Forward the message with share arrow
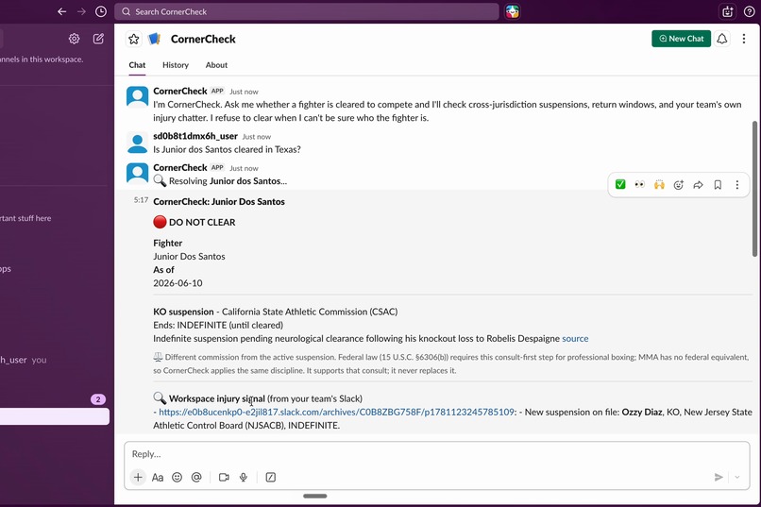 (698, 184)
